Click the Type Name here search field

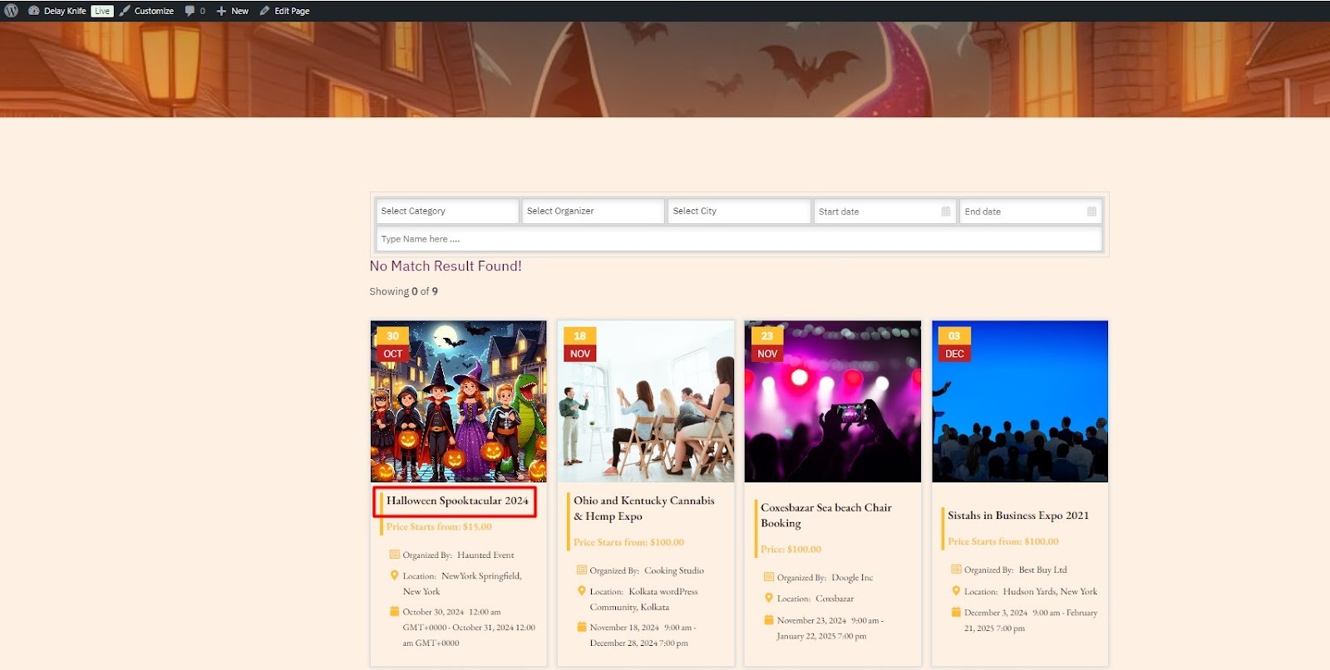738,239
